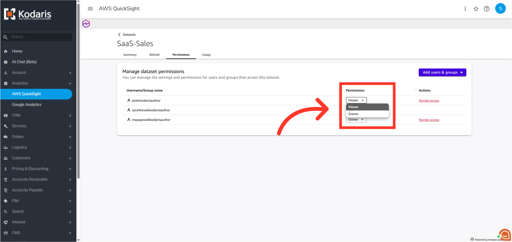This screenshot has height=242, width=512.
Task: Select the Permissions tab
Action: [x=181, y=55]
